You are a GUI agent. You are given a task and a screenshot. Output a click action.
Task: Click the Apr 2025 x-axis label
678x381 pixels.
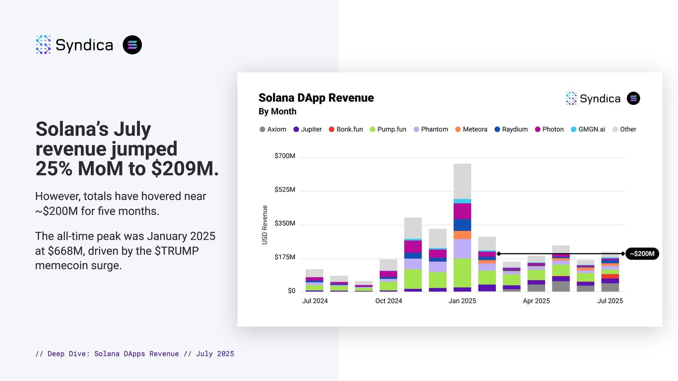point(536,301)
